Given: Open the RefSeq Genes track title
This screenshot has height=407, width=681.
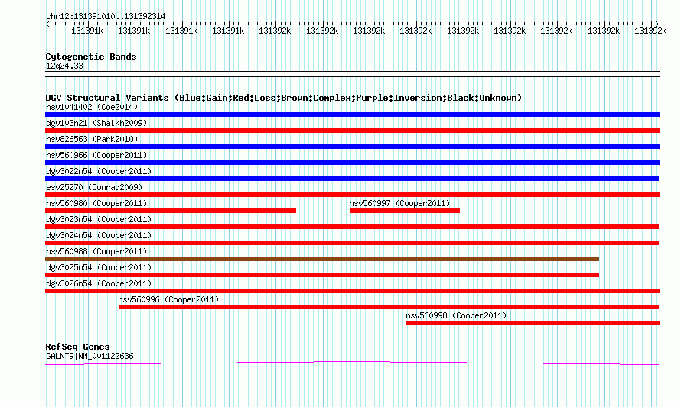Looking at the screenshot, I should (x=77, y=347).
